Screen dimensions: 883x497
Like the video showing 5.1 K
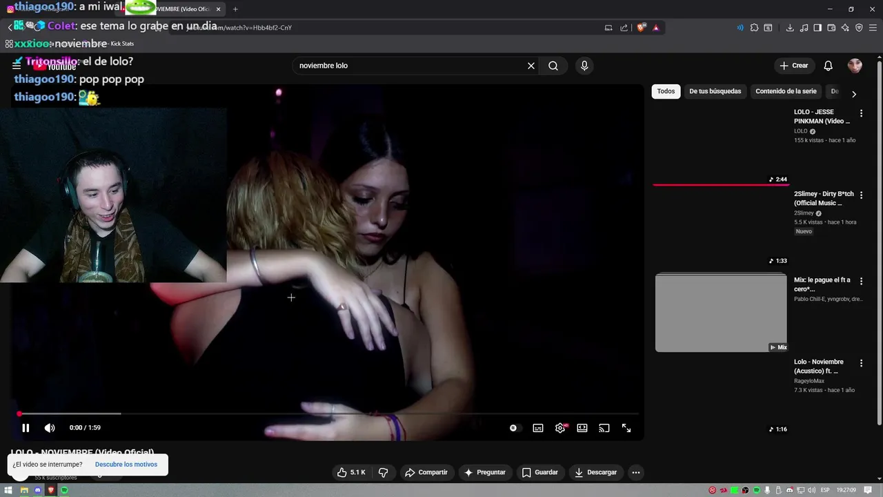351,472
